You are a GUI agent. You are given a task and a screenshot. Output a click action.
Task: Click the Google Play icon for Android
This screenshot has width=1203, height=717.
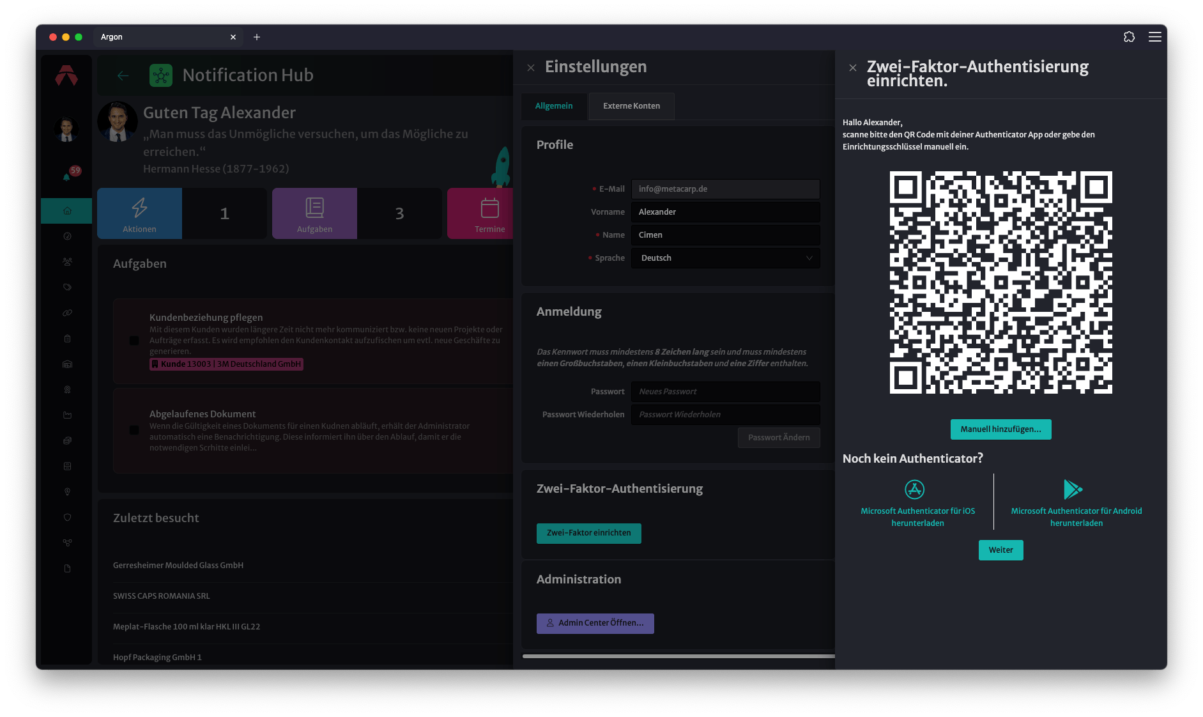click(x=1073, y=490)
